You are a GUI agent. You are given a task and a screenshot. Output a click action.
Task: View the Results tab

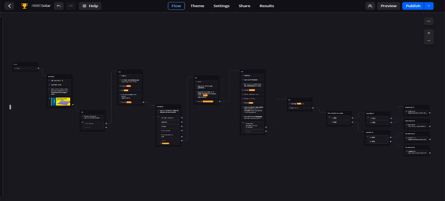[x=267, y=6]
